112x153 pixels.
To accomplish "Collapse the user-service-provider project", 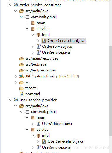I will [10, 100].
